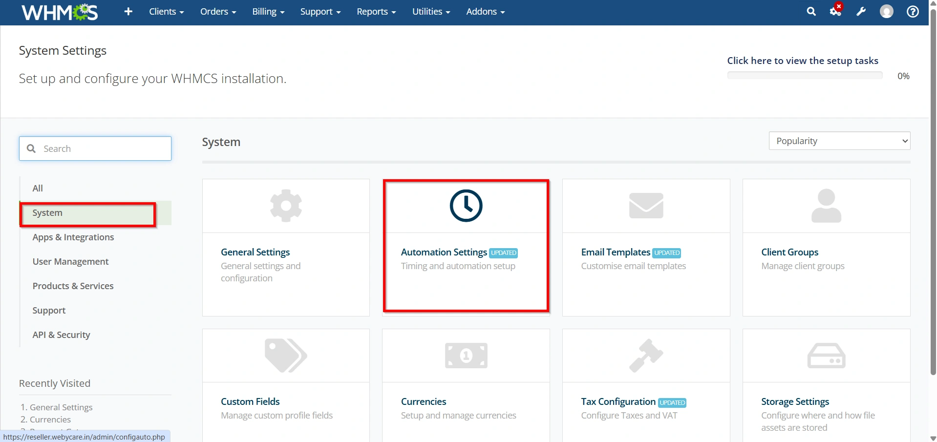
Task: Expand the Reports menu
Action: click(376, 11)
